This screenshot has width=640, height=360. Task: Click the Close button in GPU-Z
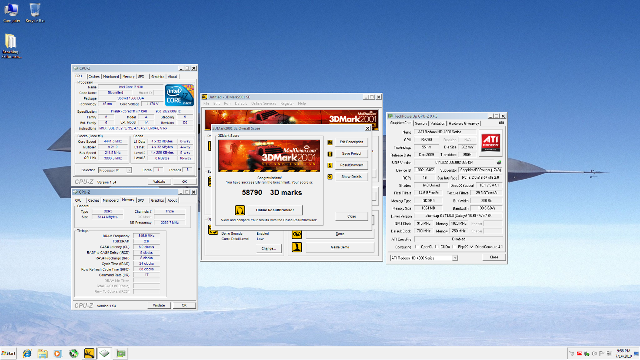click(494, 257)
